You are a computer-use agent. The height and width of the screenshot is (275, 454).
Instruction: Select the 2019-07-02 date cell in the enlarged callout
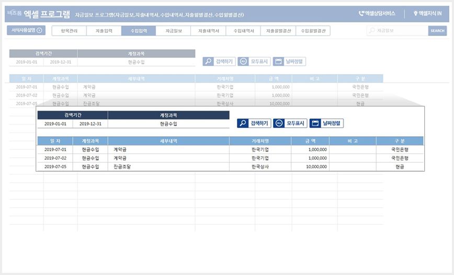[55, 158]
